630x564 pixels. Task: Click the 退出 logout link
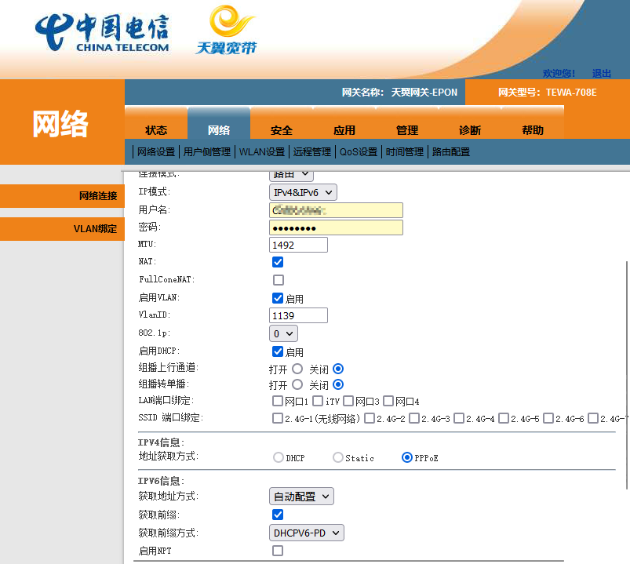coord(602,73)
